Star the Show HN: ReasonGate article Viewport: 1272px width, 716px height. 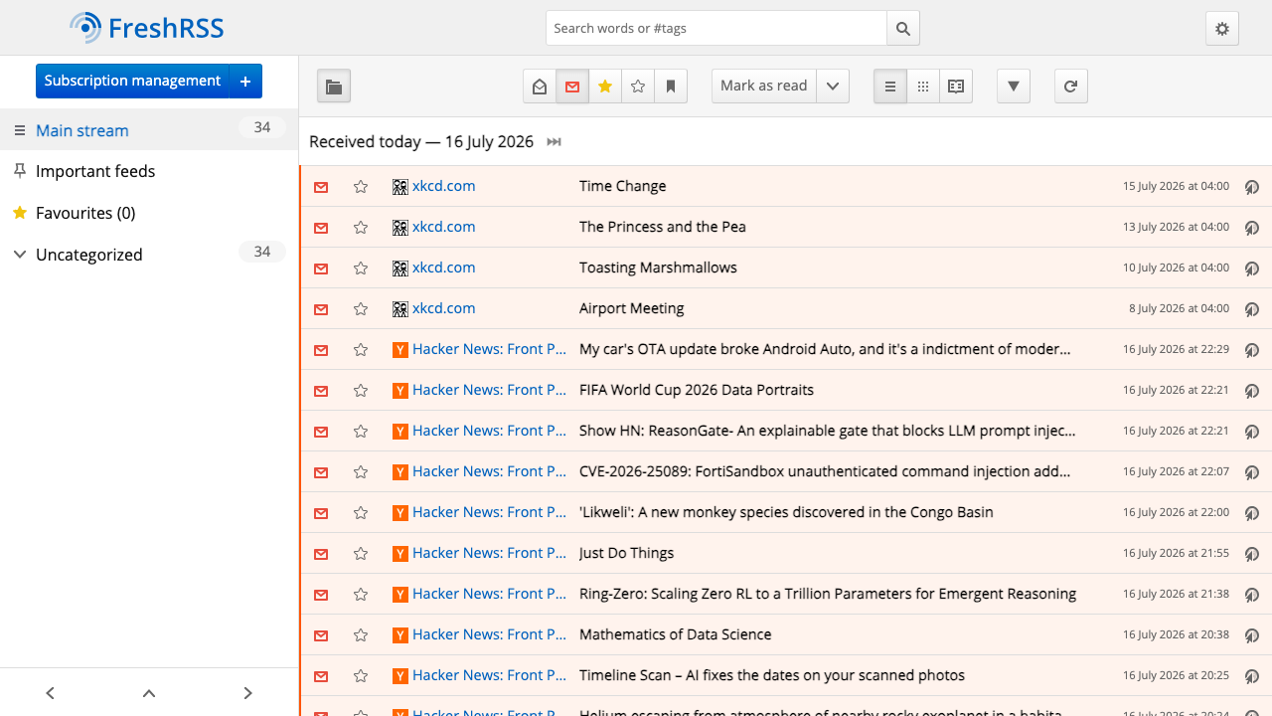tap(361, 432)
